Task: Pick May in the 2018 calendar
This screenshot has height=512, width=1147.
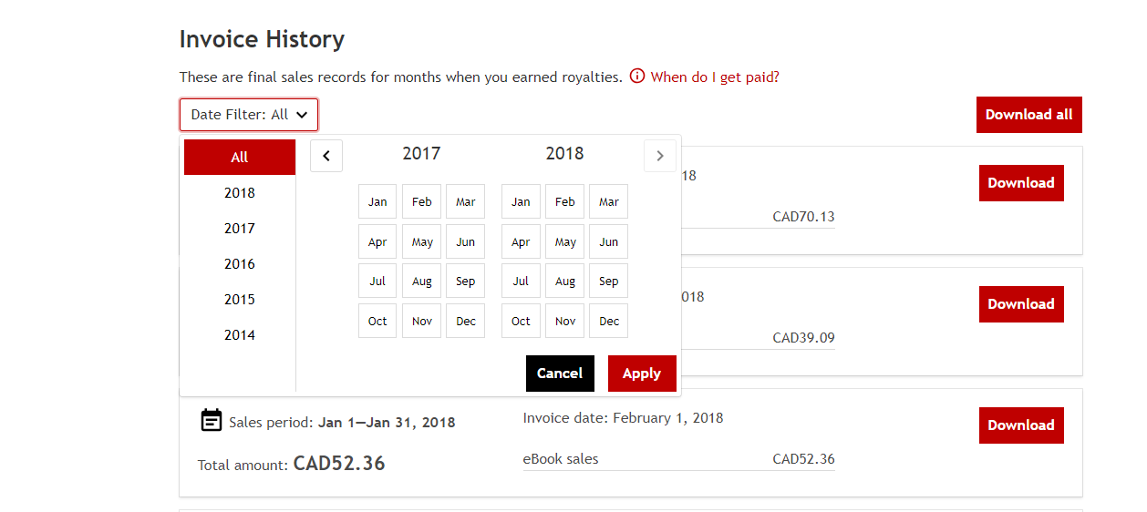Action: [x=565, y=241]
